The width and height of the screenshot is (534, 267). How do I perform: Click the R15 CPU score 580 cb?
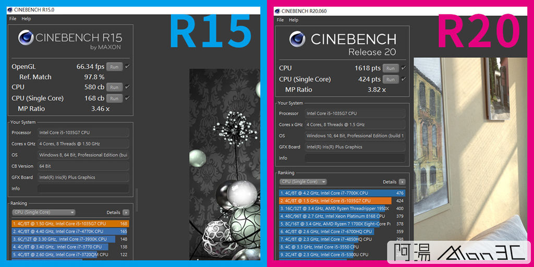(x=94, y=87)
